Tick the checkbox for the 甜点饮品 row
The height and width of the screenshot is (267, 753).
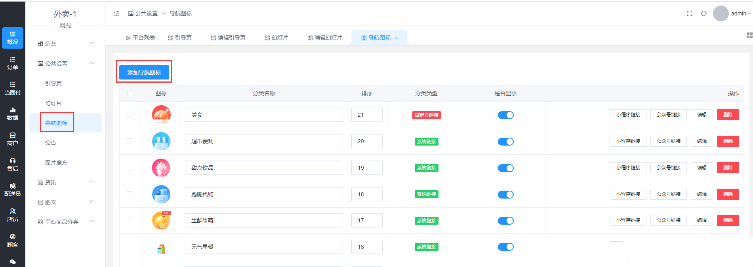click(x=130, y=168)
